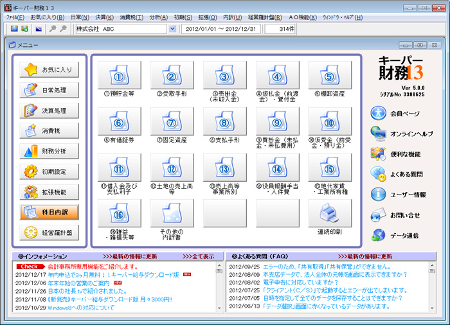Viewport: 450px width, 325px height.
Task: Open the ①預貯金等 breakdown icon
Action: coord(120,75)
